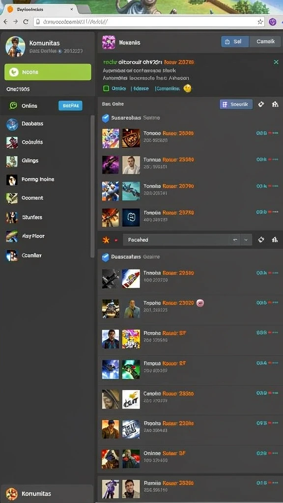Click the Camalk button
Viewport: 283px width, 503px height.
[265, 42]
